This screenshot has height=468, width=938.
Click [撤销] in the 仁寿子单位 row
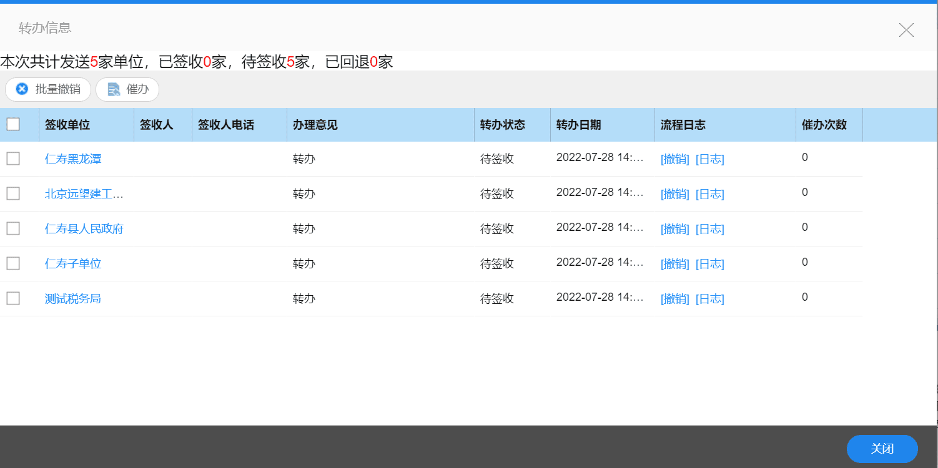pos(675,264)
